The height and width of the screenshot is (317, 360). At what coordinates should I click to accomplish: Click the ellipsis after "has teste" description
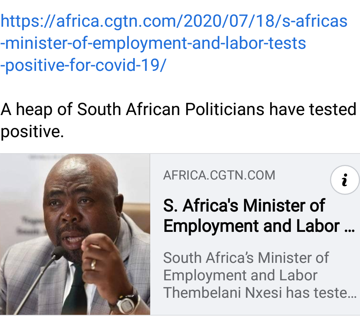[x=352, y=293]
